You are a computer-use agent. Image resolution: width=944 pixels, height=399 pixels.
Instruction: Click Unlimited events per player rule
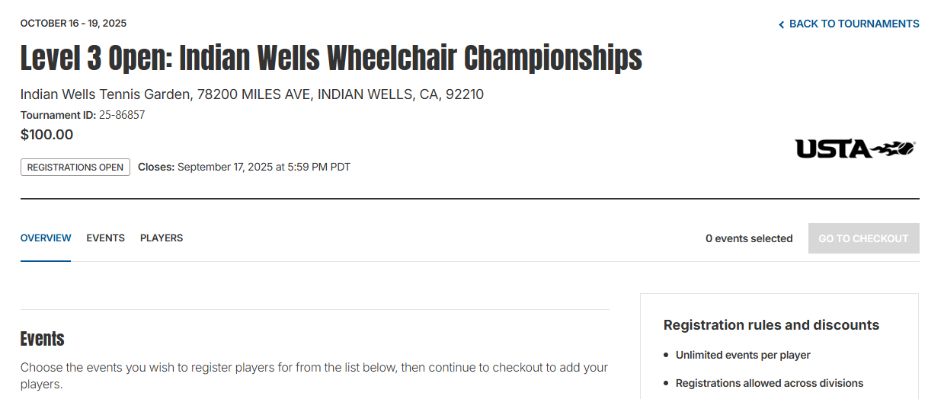tap(743, 355)
